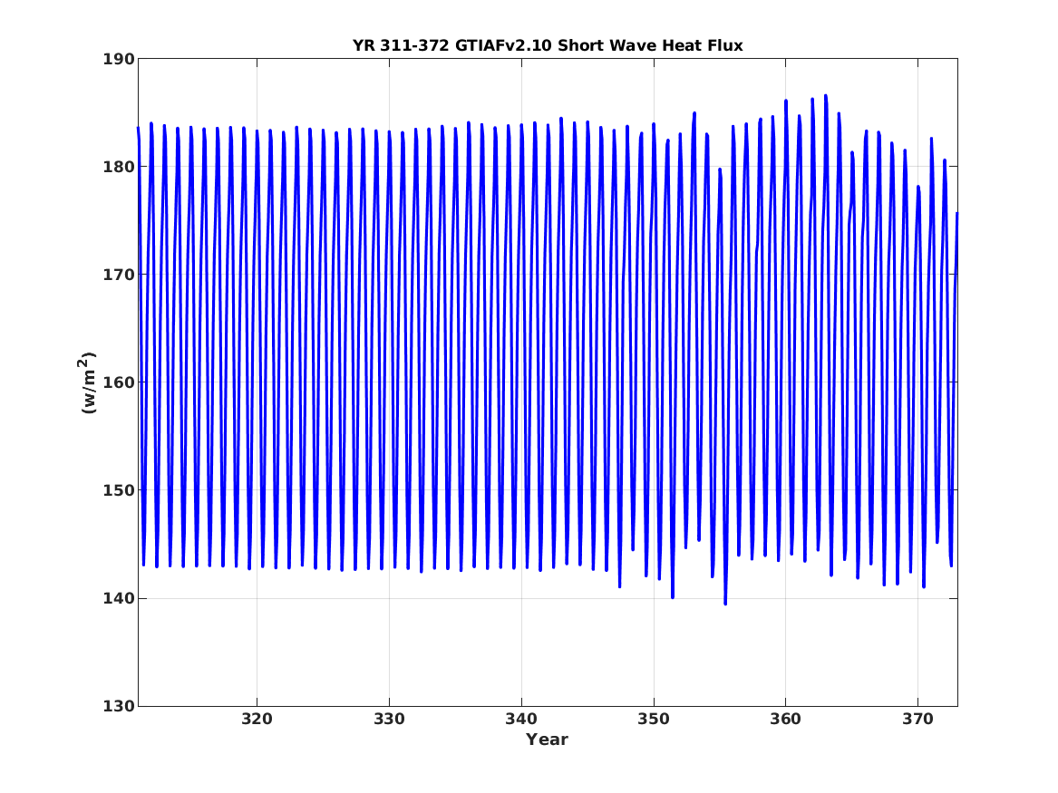Click the x-axis tick label 330

389,720
